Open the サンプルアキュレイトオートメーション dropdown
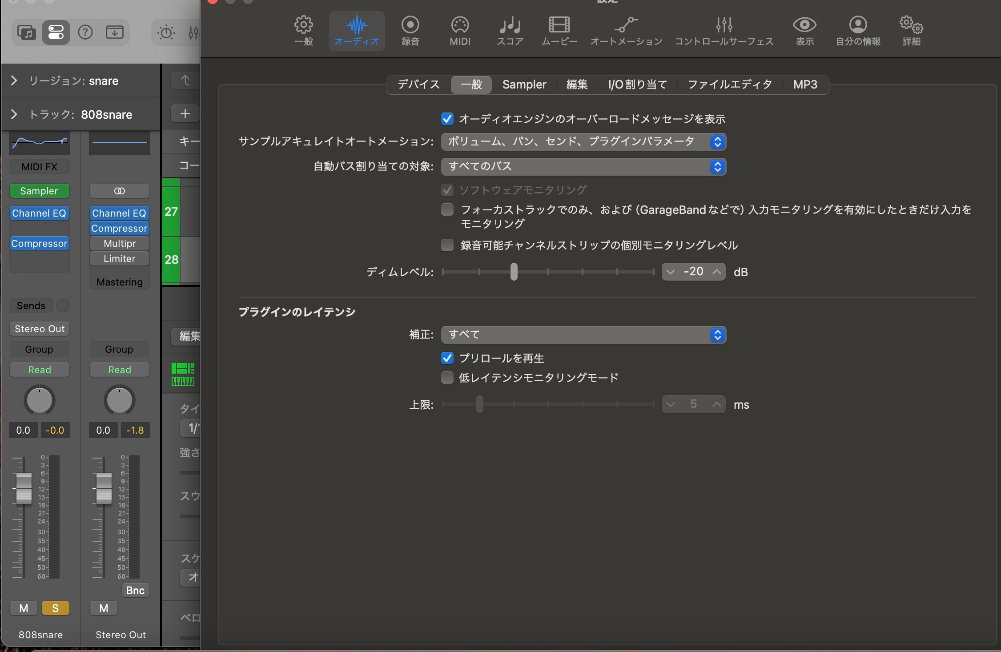The height and width of the screenshot is (652, 1001). (x=583, y=141)
